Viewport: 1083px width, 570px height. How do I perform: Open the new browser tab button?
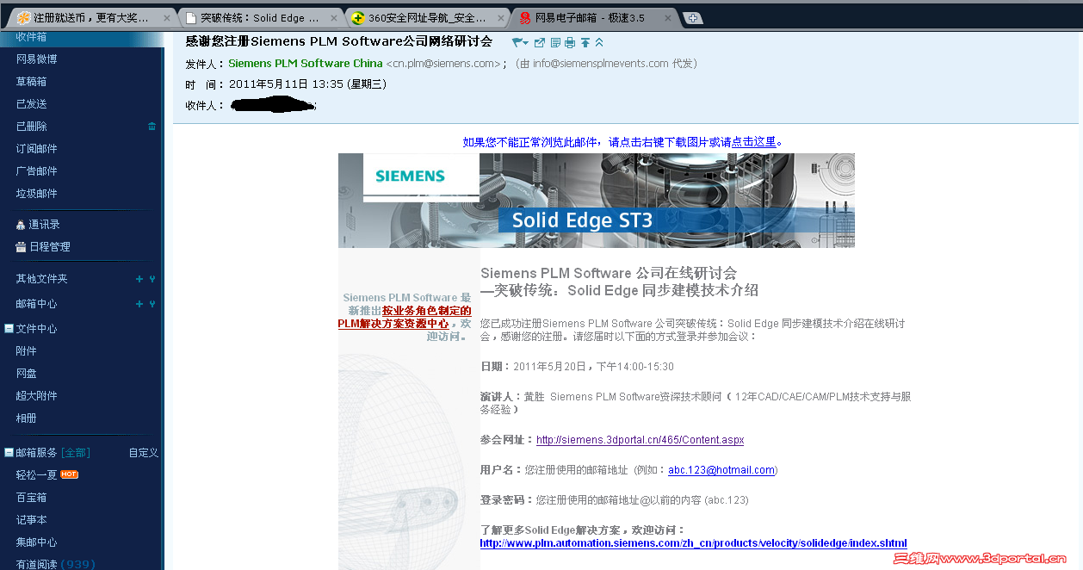point(693,18)
